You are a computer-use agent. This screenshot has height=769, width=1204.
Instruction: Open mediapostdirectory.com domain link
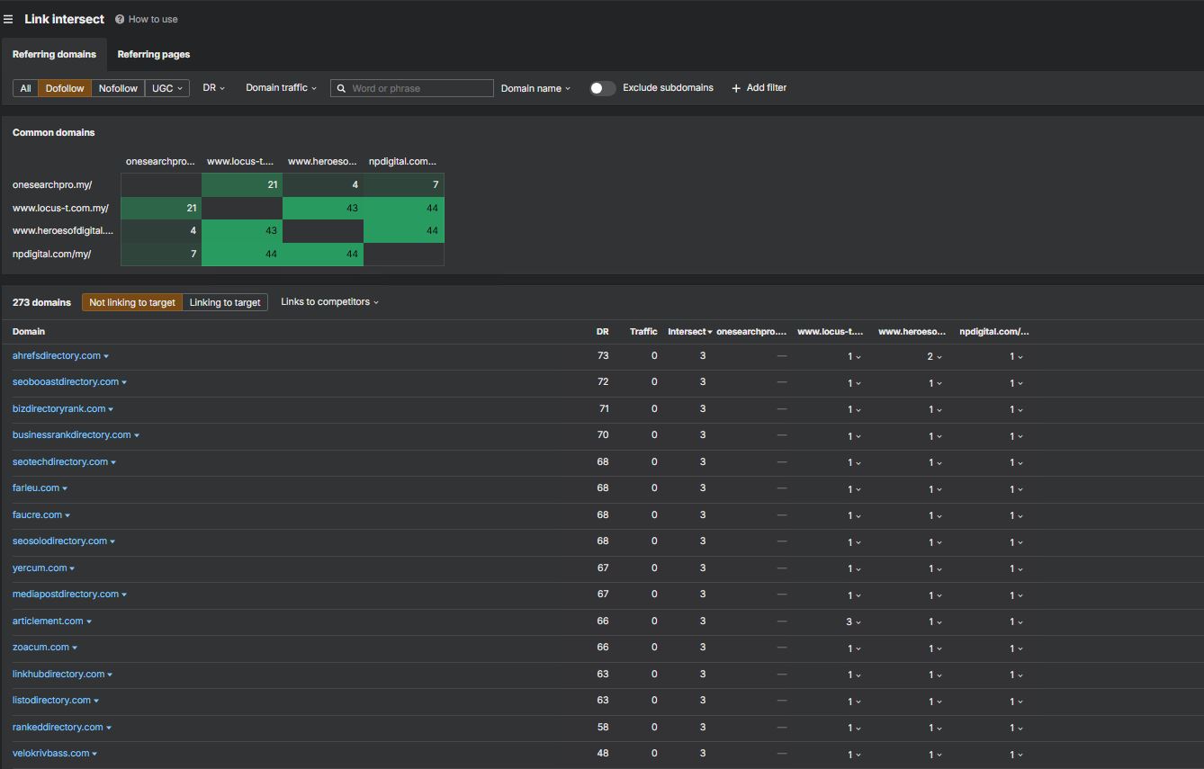coord(66,595)
